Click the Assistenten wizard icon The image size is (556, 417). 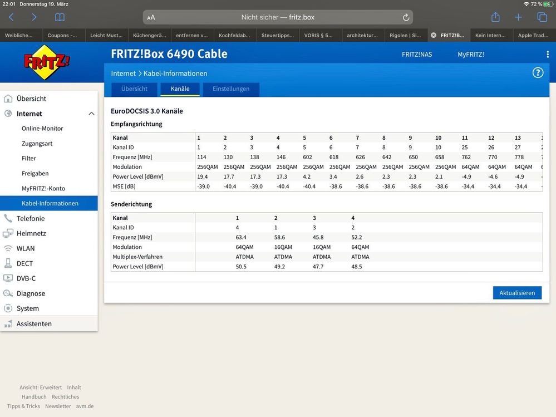click(x=8, y=323)
